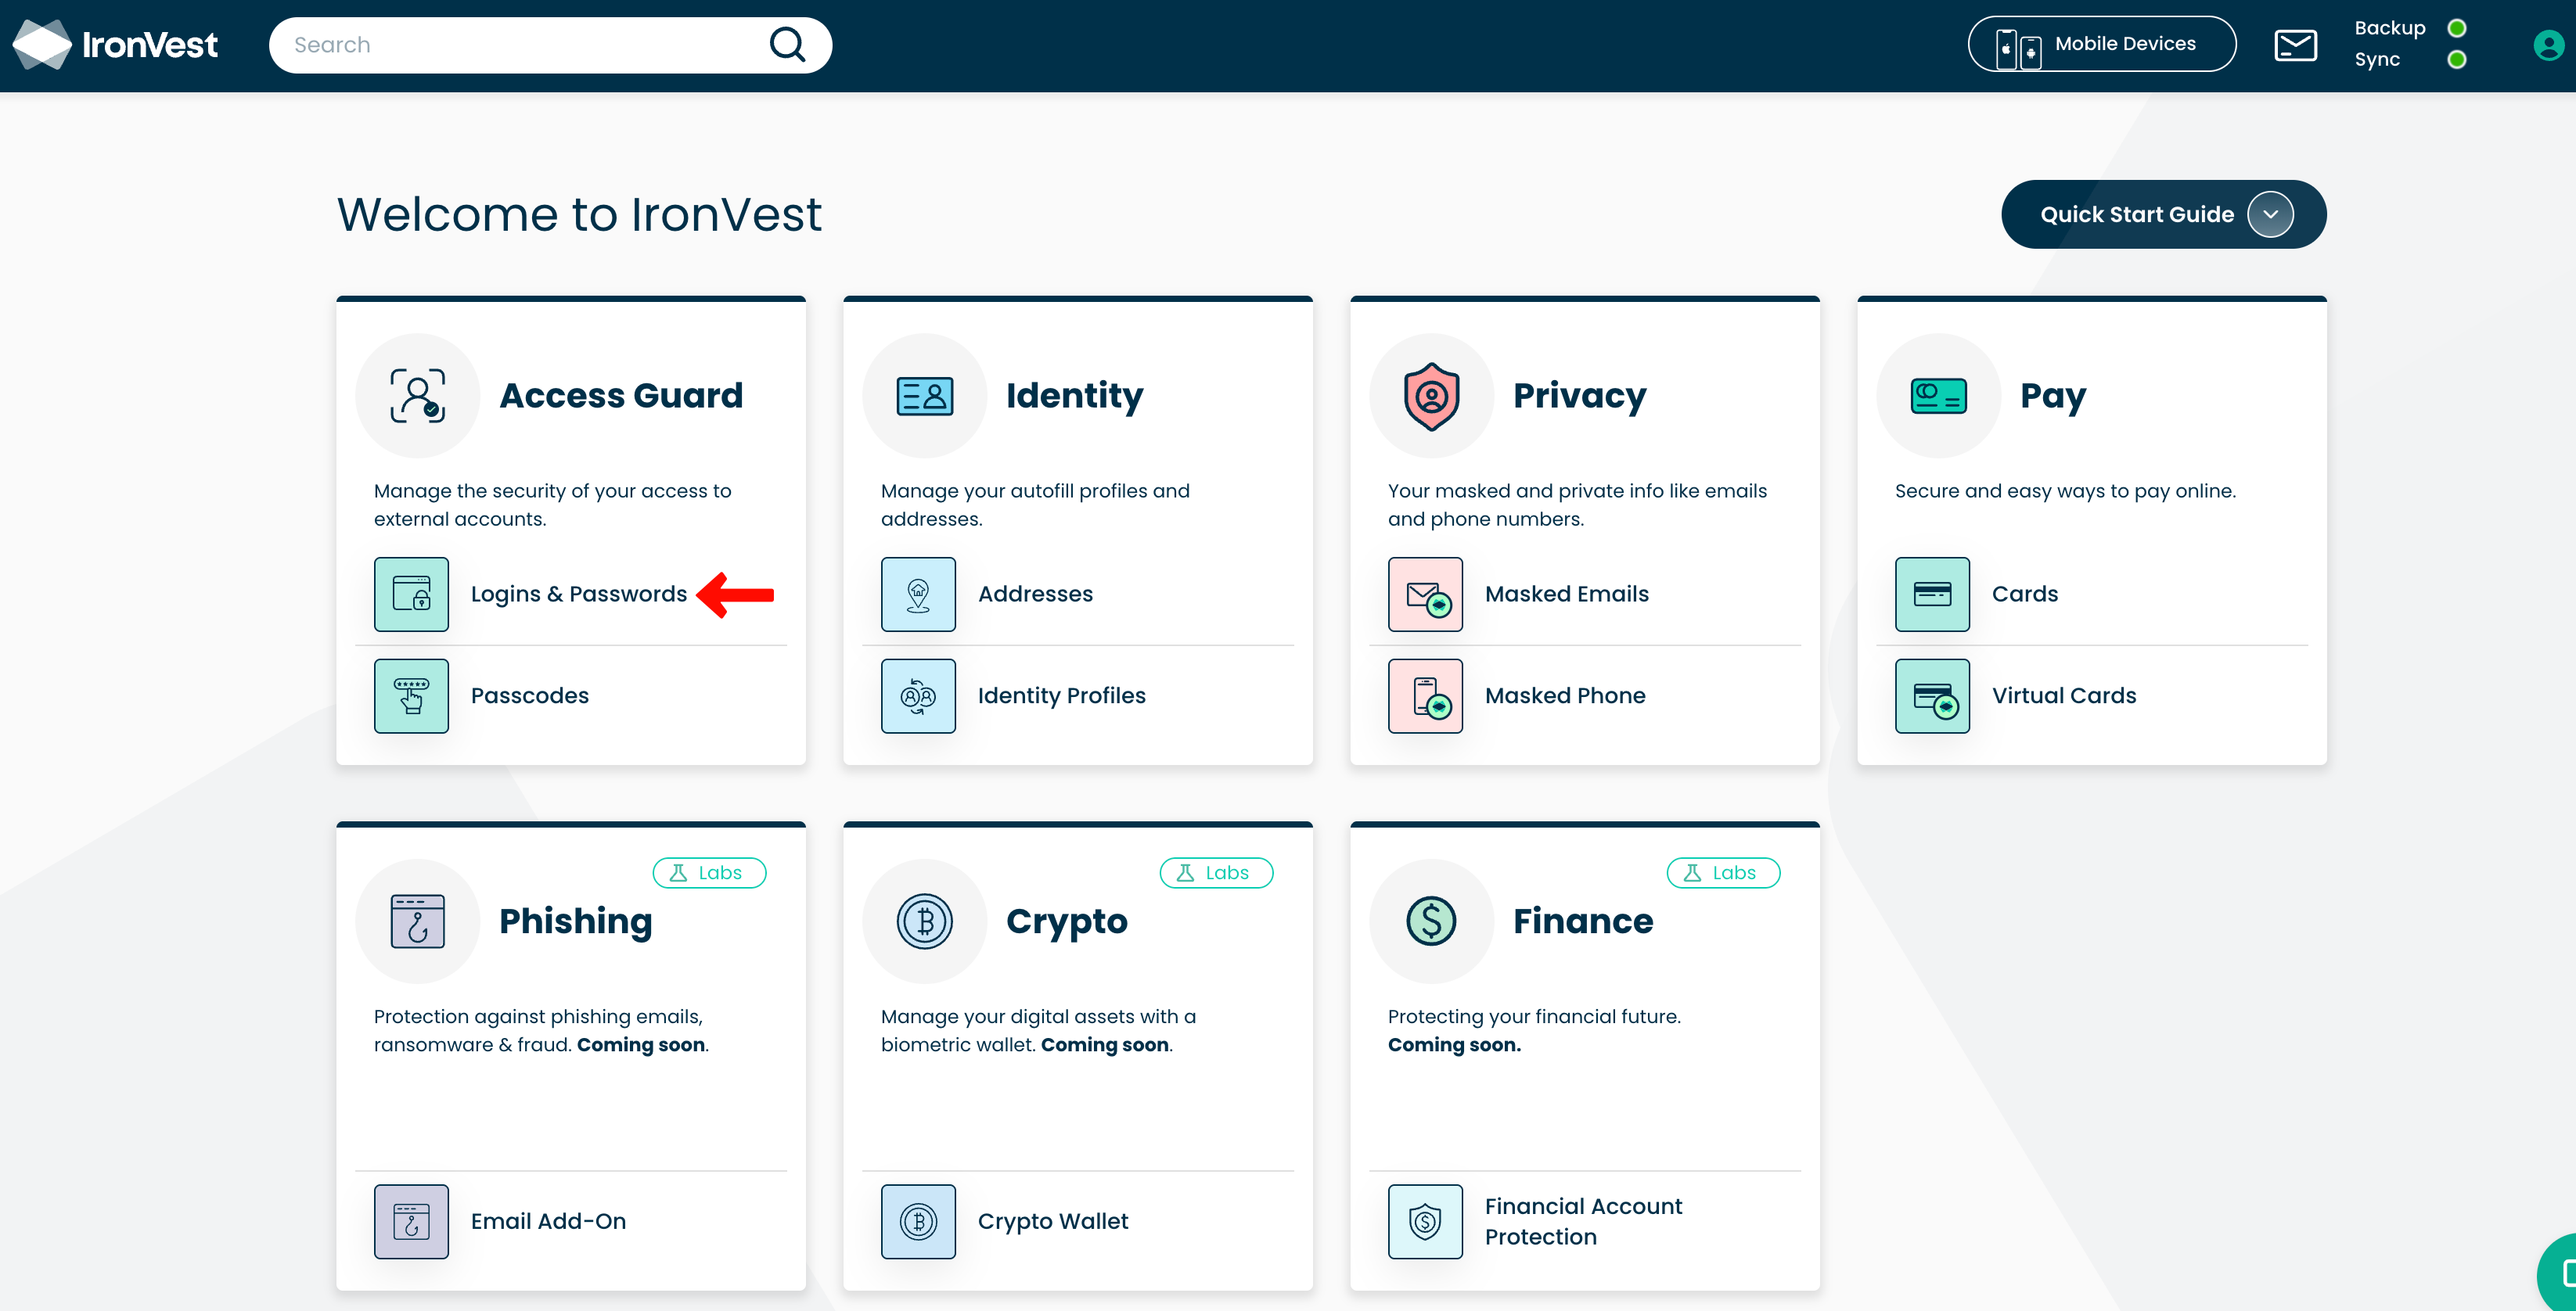Expand the Quick Start Guide chevron
Viewport: 2576px width, 1311px height.
pyautogui.click(x=2270, y=214)
